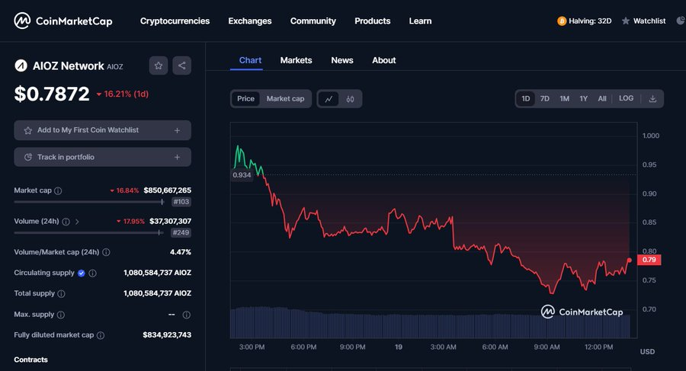Click the share icon beside AIOZ
Screen dimensions: 686x371
[181, 66]
